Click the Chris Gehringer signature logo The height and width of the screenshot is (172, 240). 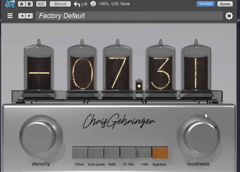(119, 121)
